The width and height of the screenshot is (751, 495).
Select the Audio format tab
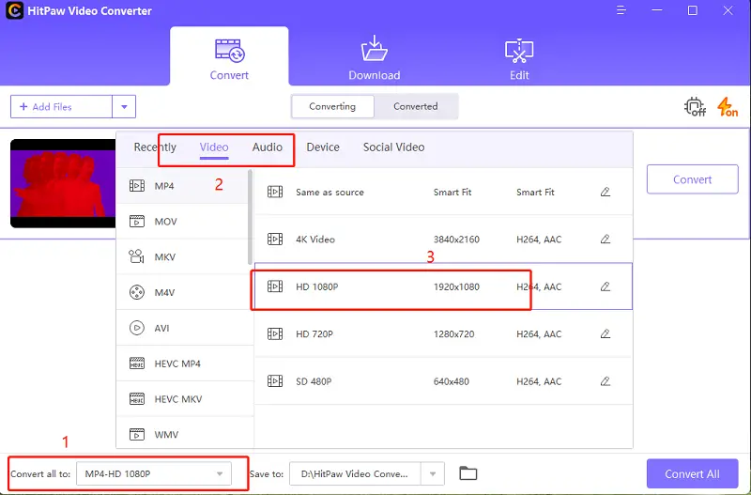[x=268, y=147]
